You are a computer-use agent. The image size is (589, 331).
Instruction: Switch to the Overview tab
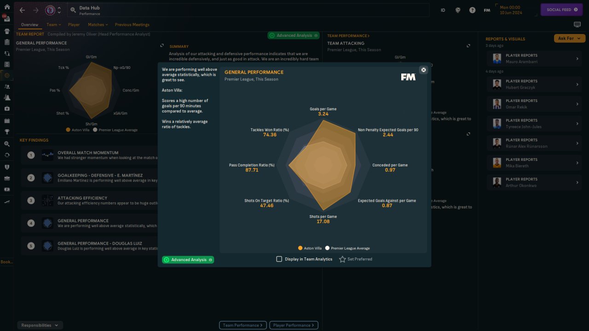[29, 25]
